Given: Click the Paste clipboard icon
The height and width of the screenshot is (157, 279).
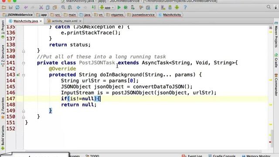Looking at the screenshot, I should 54,7.
